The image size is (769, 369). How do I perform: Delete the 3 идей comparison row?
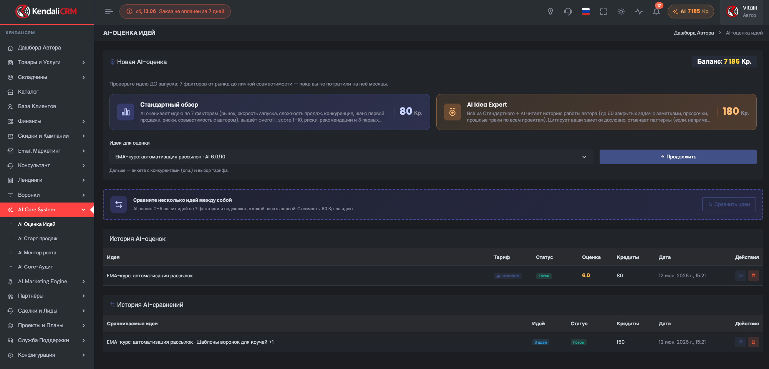tap(753, 342)
